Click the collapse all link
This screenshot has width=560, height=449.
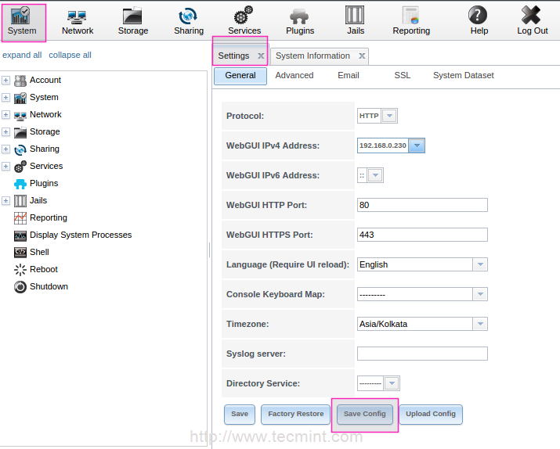70,56
